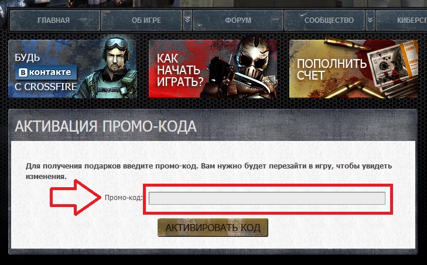Focus the Промо-код text field
The height and width of the screenshot is (265, 427).
coord(267,198)
